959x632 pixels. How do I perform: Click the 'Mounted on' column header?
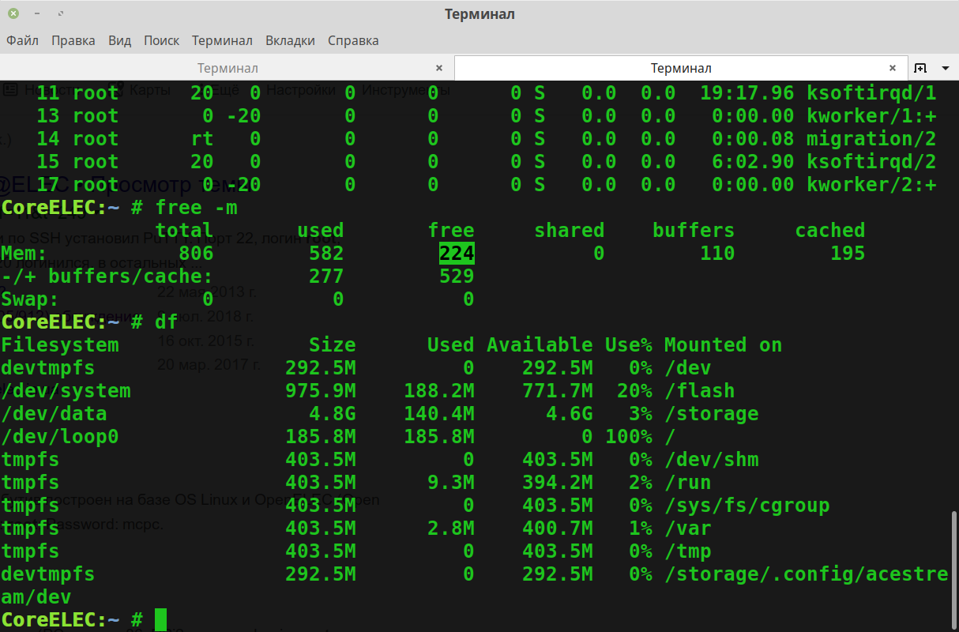click(x=723, y=344)
